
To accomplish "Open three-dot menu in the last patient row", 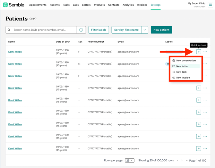I will tap(205, 148).
